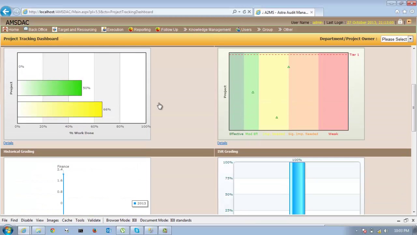This screenshot has height=235, width=417.
Task: Go back using the browser back arrow
Action: tap(6, 12)
